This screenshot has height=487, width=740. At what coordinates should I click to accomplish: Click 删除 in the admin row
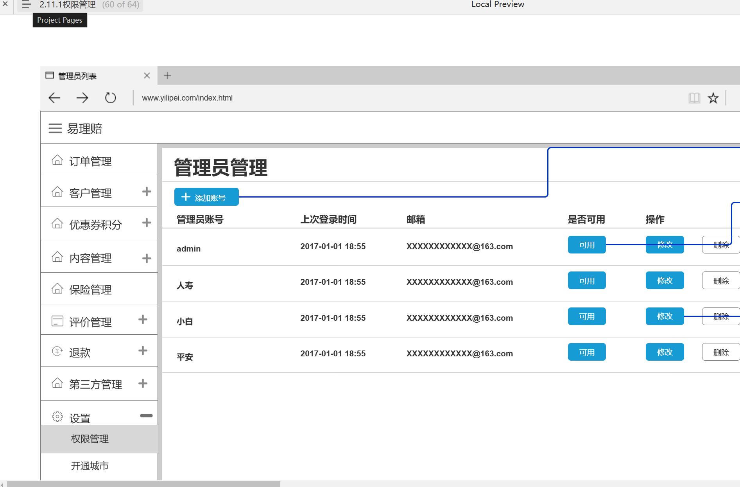tap(721, 245)
